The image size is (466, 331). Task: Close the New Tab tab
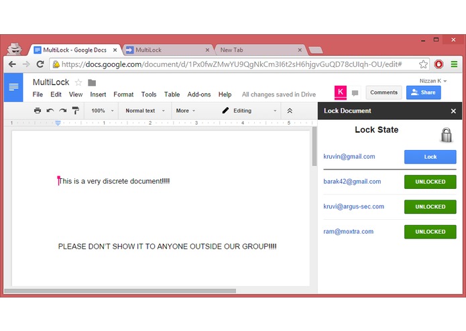click(x=300, y=50)
